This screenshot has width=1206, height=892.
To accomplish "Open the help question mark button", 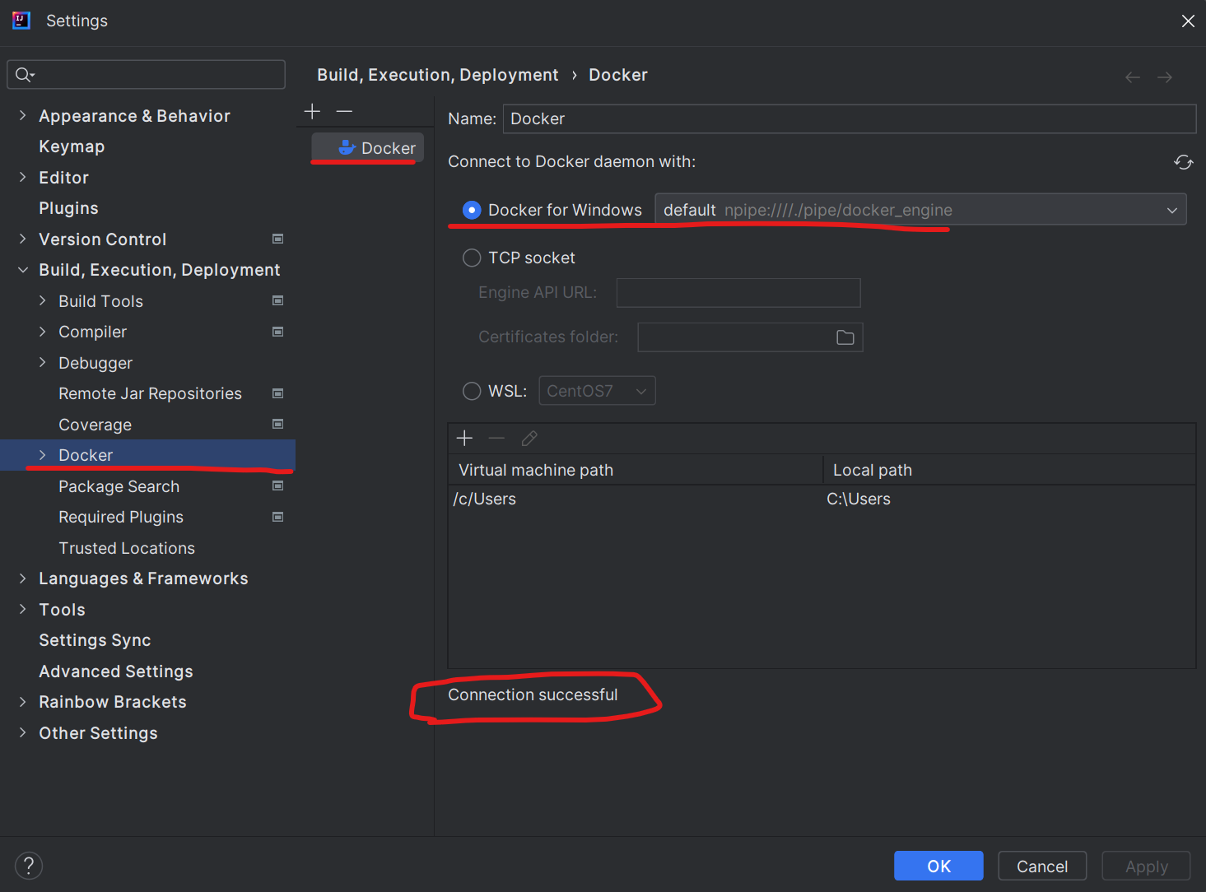I will tap(29, 865).
